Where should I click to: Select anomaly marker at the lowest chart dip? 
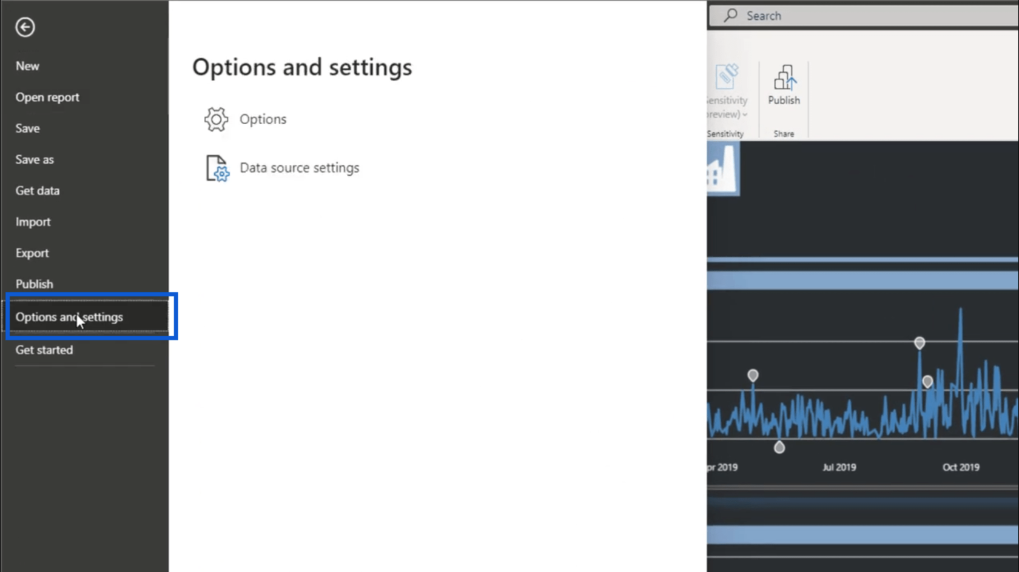point(779,447)
